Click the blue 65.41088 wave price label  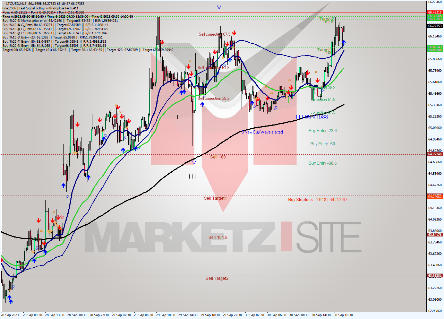316,117
